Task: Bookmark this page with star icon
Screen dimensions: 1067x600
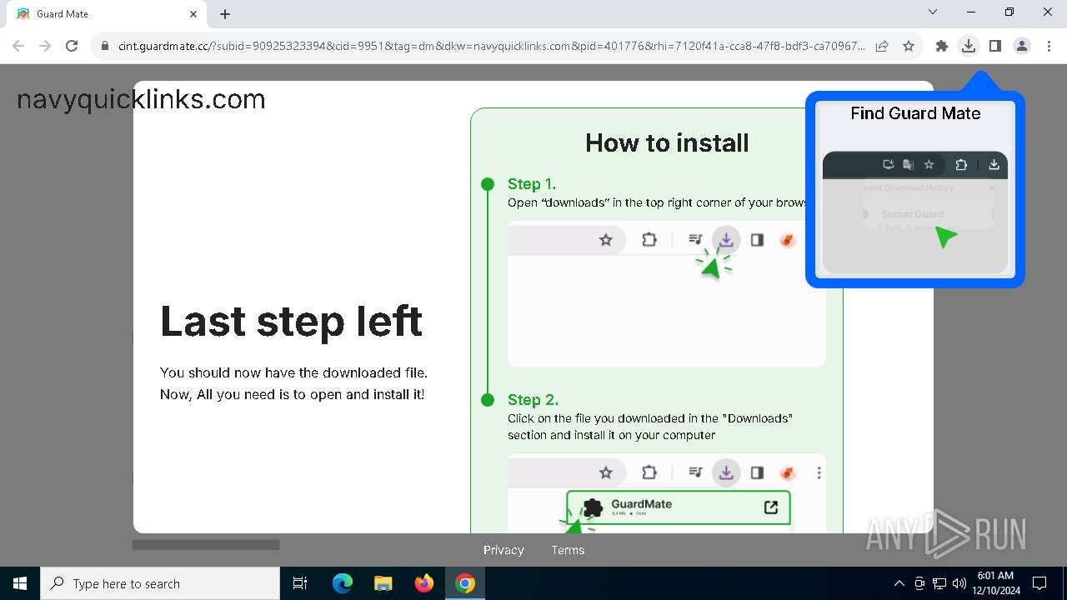Action: pos(909,46)
